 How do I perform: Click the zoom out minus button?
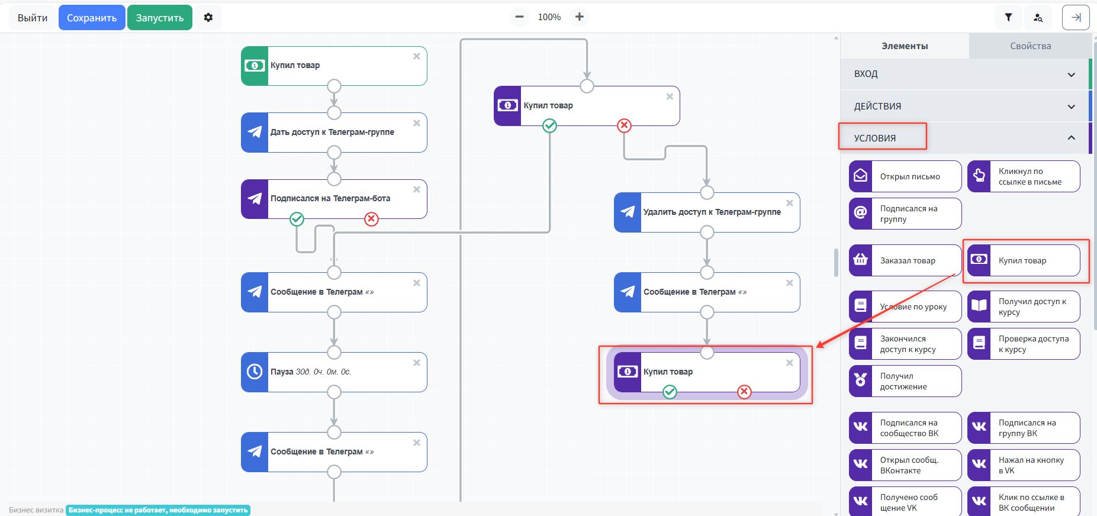pyautogui.click(x=519, y=17)
